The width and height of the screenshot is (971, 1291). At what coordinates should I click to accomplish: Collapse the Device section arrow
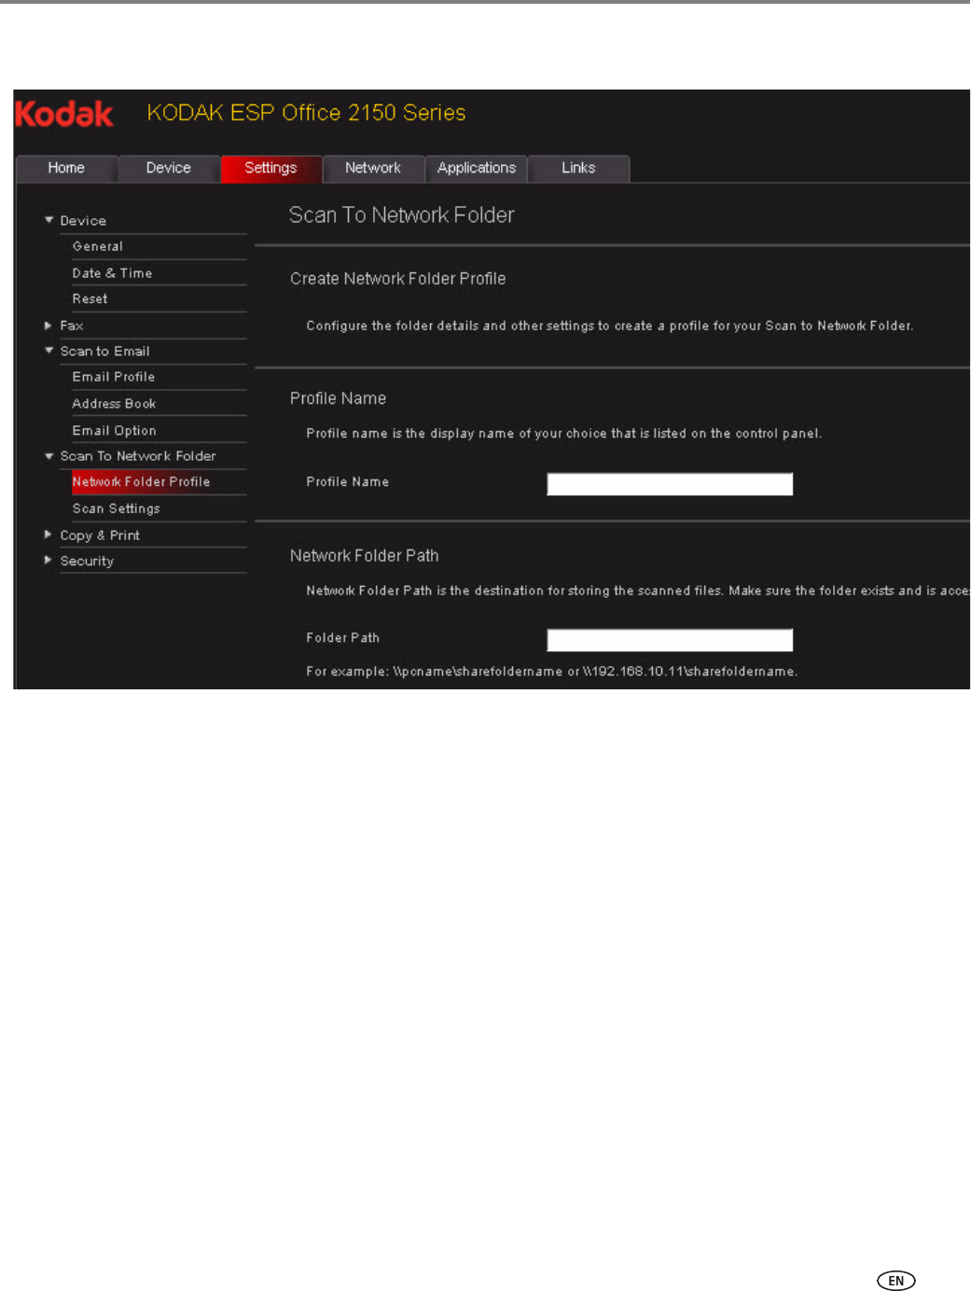click(49, 220)
